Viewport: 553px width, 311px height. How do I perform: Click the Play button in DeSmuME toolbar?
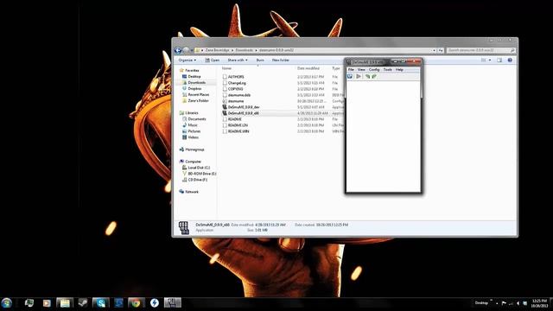coord(359,76)
